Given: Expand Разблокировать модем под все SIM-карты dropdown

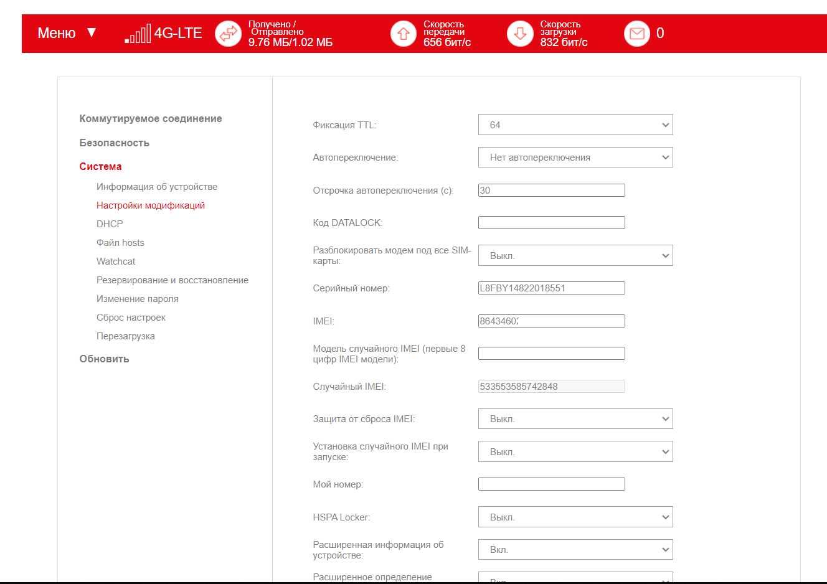Looking at the screenshot, I should pyautogui.click(x=575, y=255).
